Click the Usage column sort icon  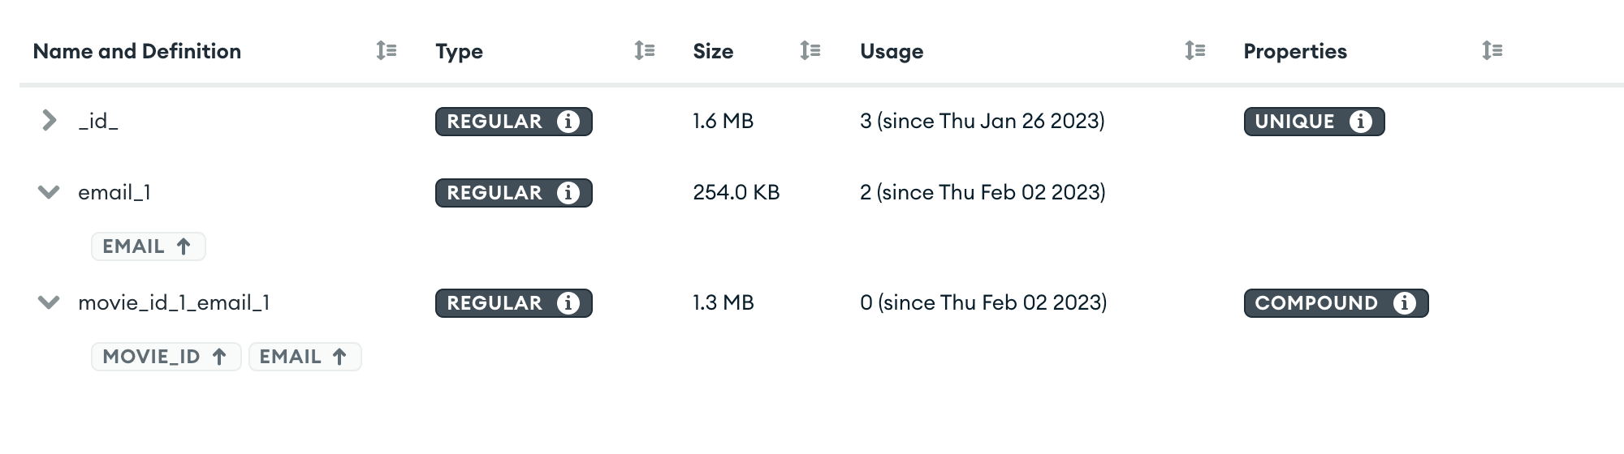1194,51
